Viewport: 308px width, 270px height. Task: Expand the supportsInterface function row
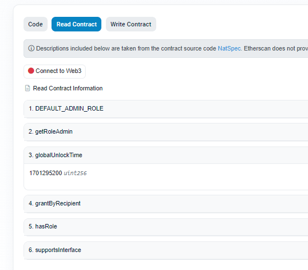point(166,250)
